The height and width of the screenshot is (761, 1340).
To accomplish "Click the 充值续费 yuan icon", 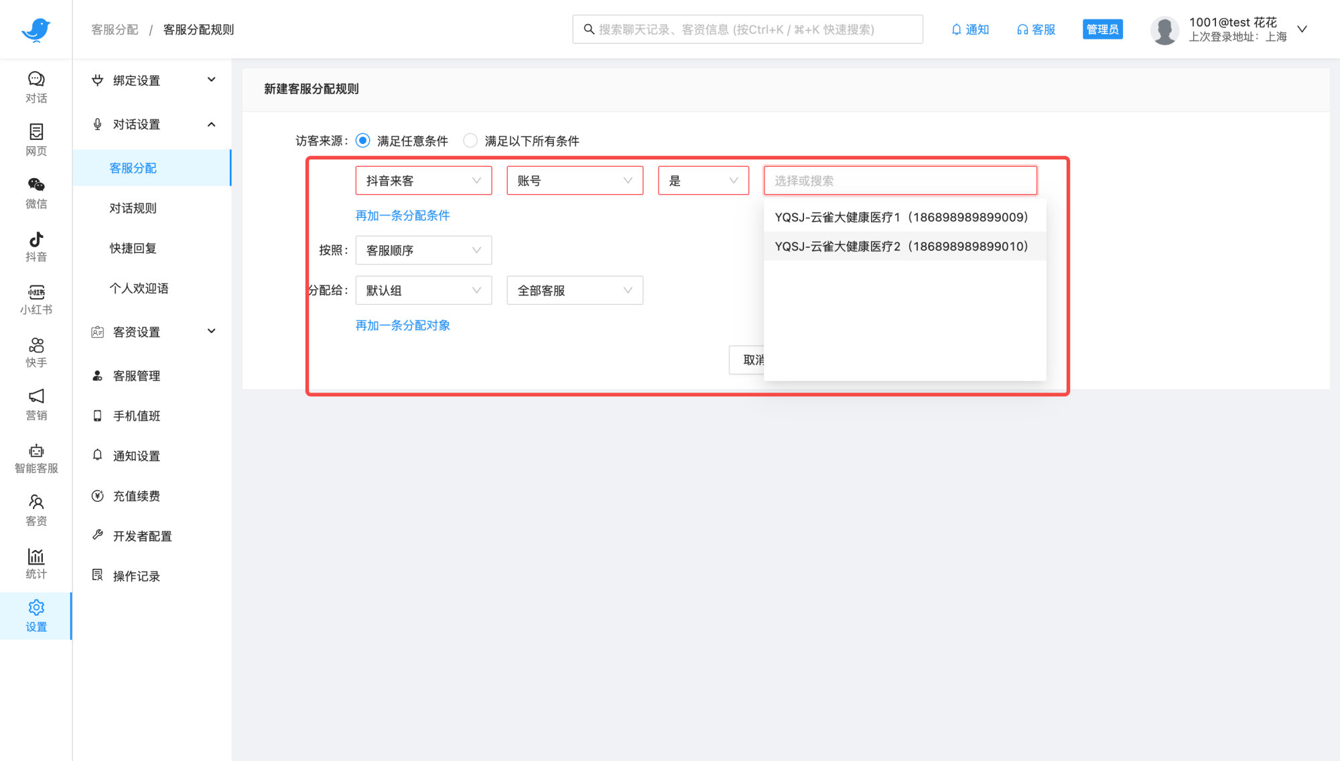I will [x=98, y=496].
